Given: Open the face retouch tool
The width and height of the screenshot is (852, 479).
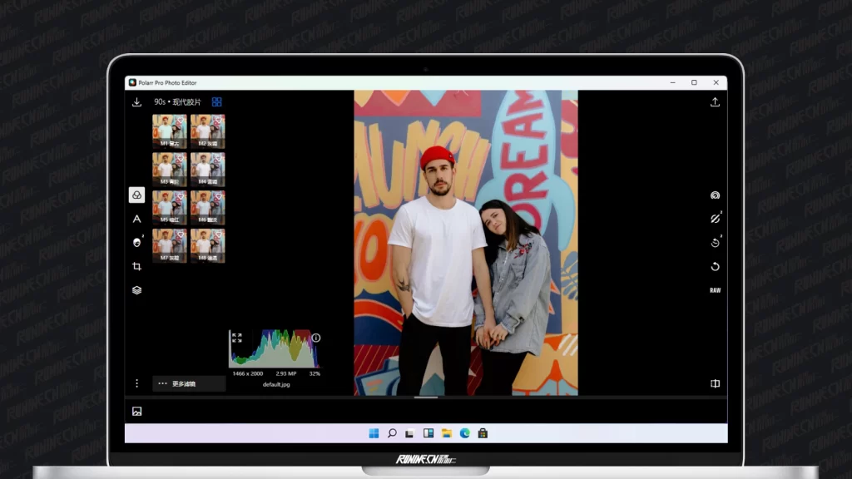Looking at the screenshot, I should click(136, 242).
